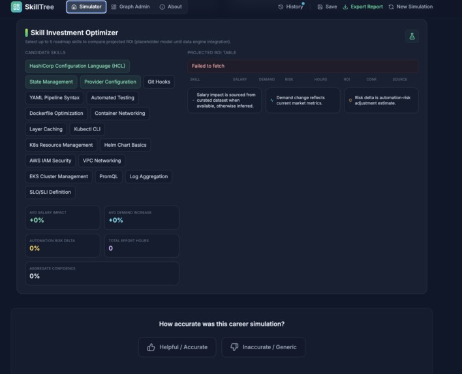Click the History clock icon
462x374 pixels.
281,7
